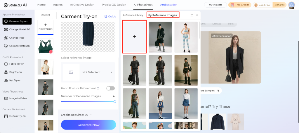
Task: Click the Guide book icon
Action: point(106,17)
